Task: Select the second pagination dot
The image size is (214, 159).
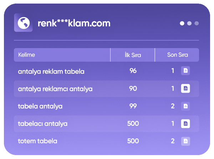Action: coord(189,24)
